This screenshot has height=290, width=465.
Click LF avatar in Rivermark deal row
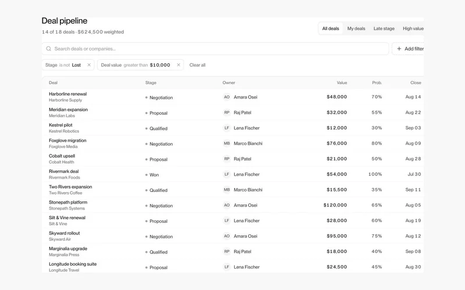coord(227,175)
